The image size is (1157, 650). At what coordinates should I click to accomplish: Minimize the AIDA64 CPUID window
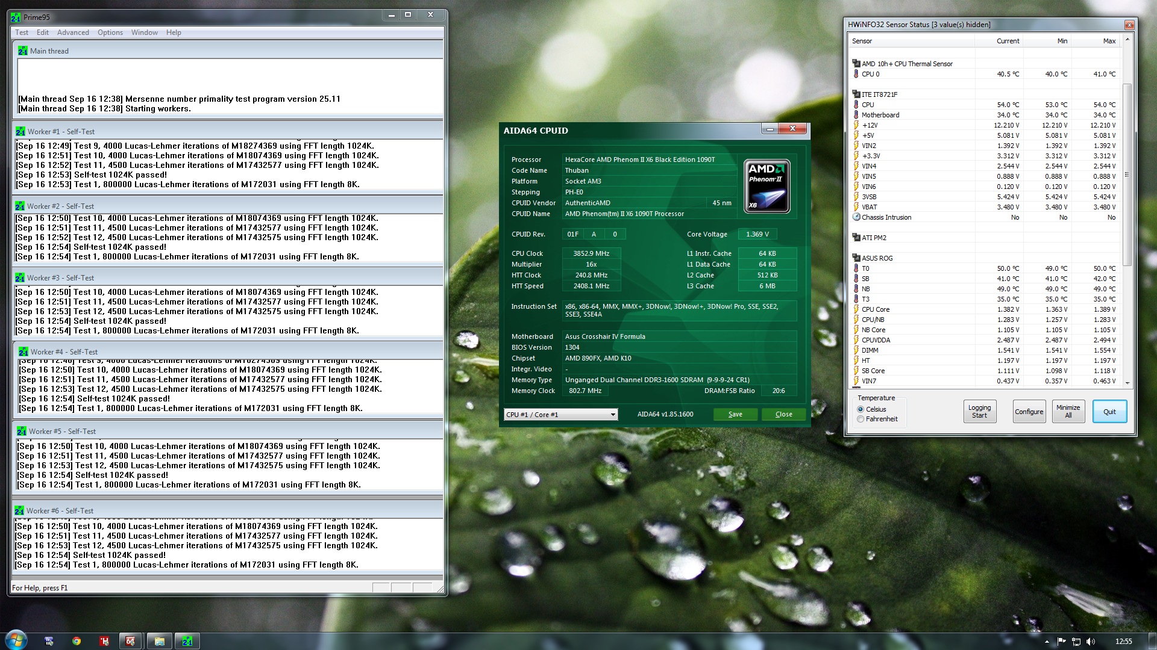coord(770,128)
